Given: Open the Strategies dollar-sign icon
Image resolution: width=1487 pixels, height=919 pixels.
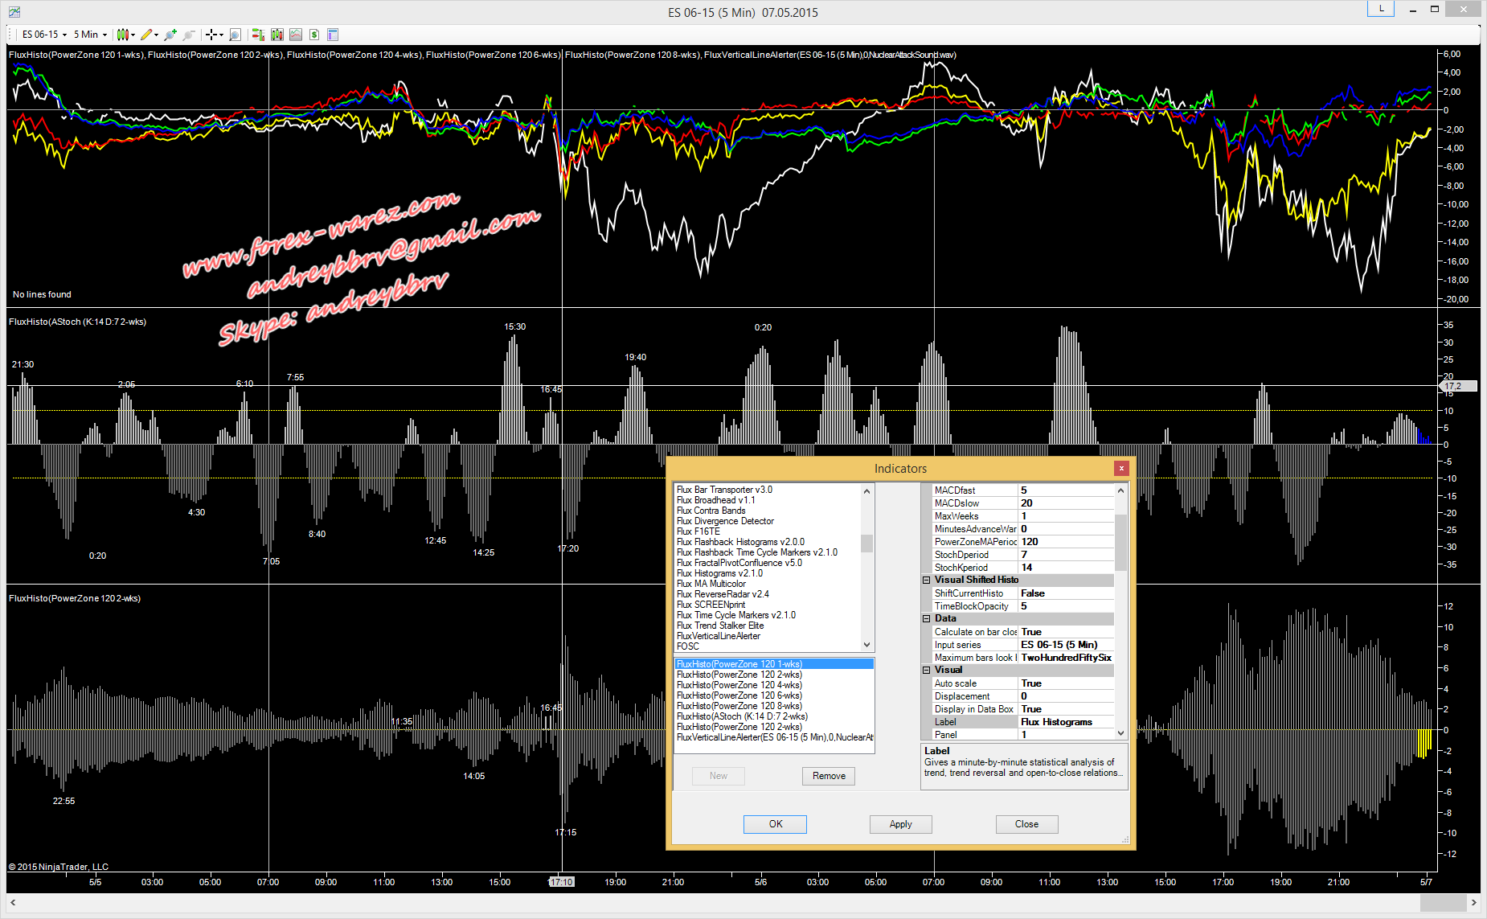Looking at the screenshot, I should tap(314, 35).
